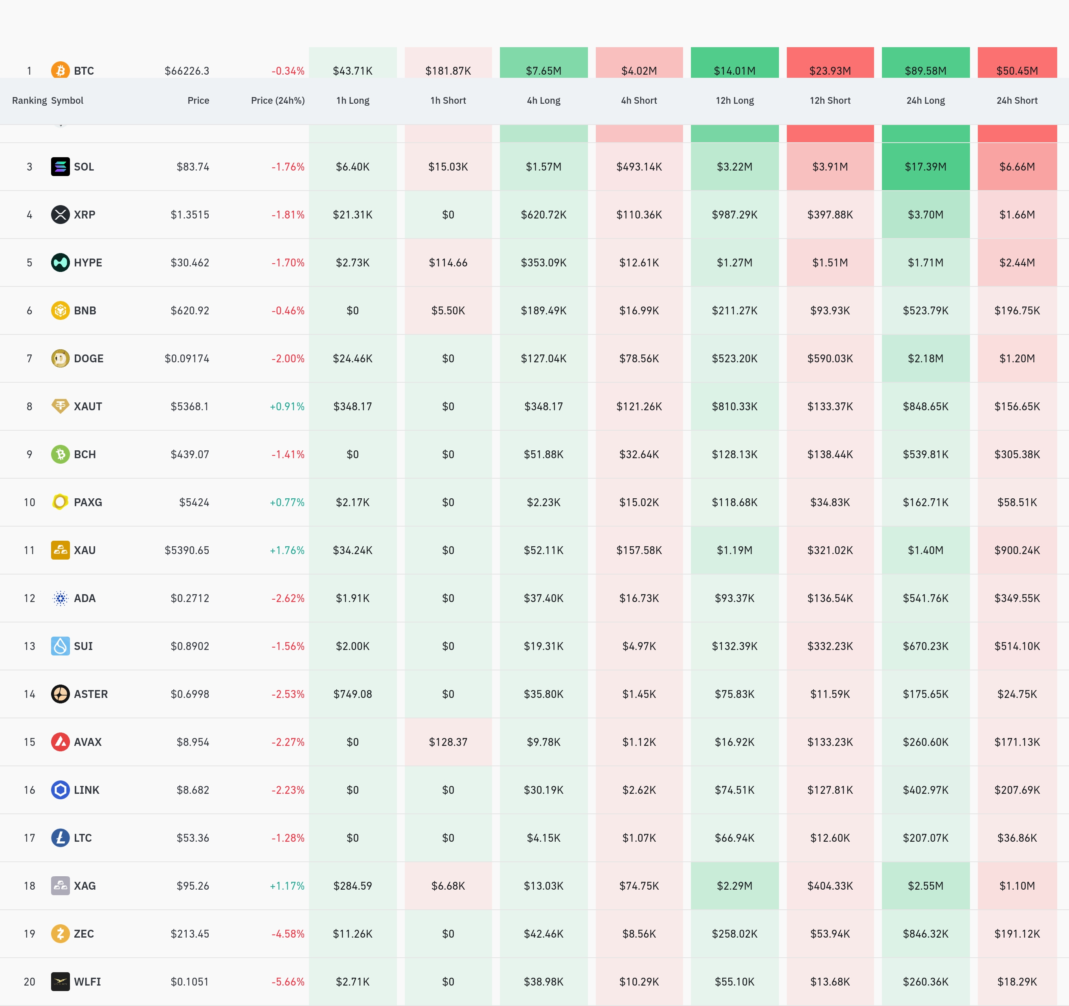Sort by Price (24h%) column header
1069x1006 pixels.
click(x=277, y=101)
